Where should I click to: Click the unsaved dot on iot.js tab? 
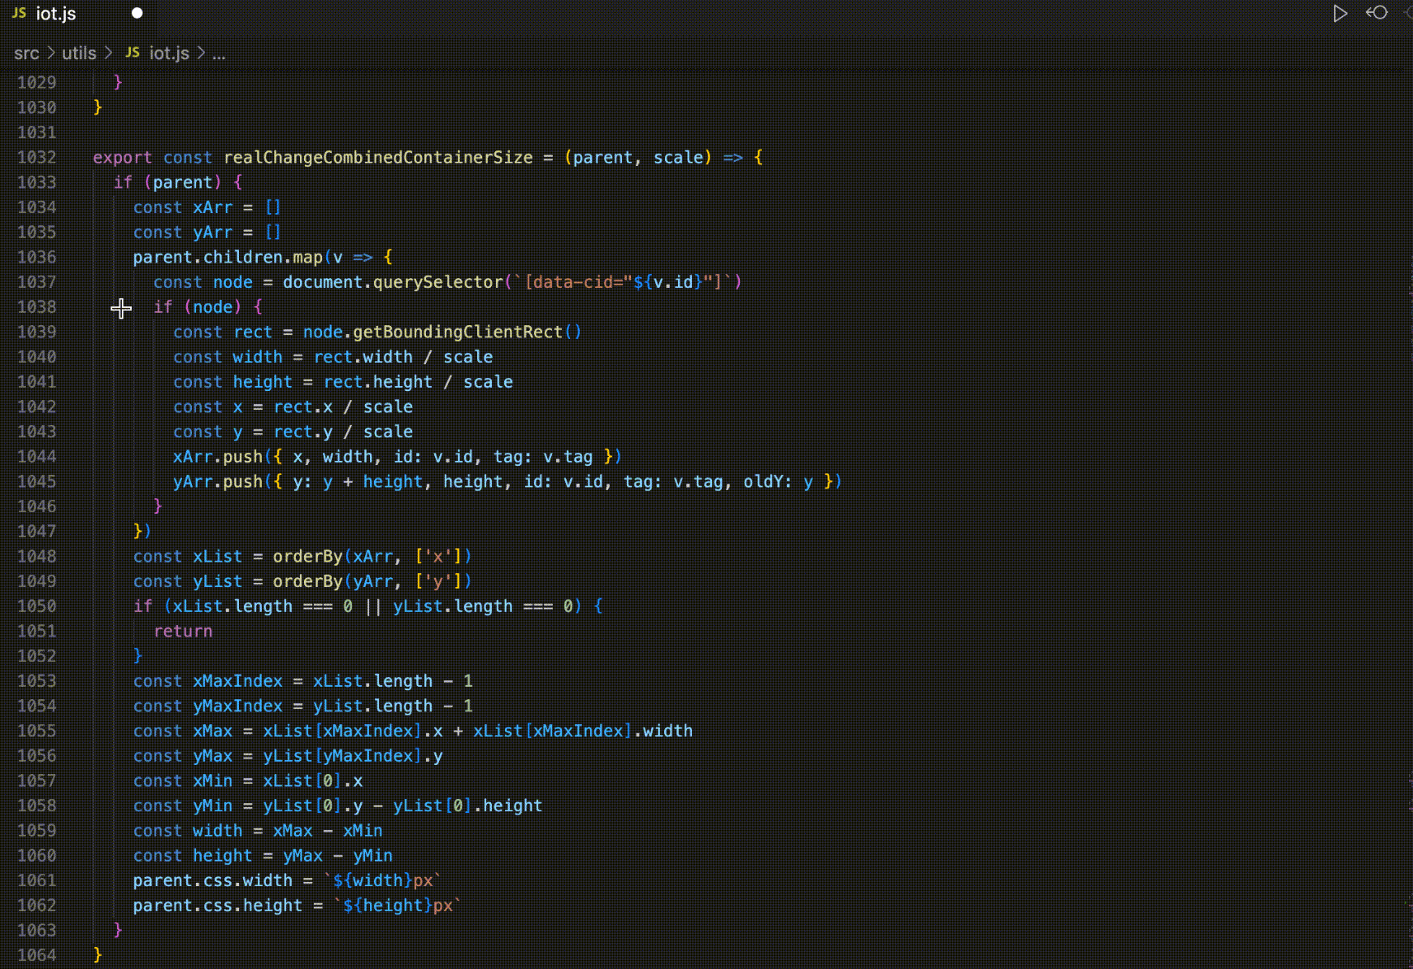coord(137,13)
